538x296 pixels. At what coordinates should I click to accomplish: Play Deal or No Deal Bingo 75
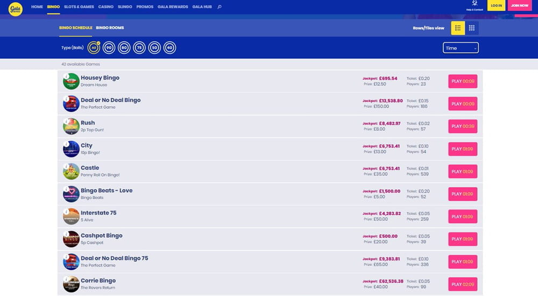click(x=463, y=262)
